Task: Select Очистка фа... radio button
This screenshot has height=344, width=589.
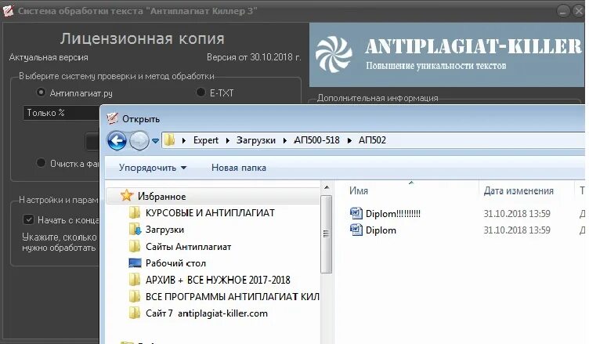Action: [x=41, y=163]
